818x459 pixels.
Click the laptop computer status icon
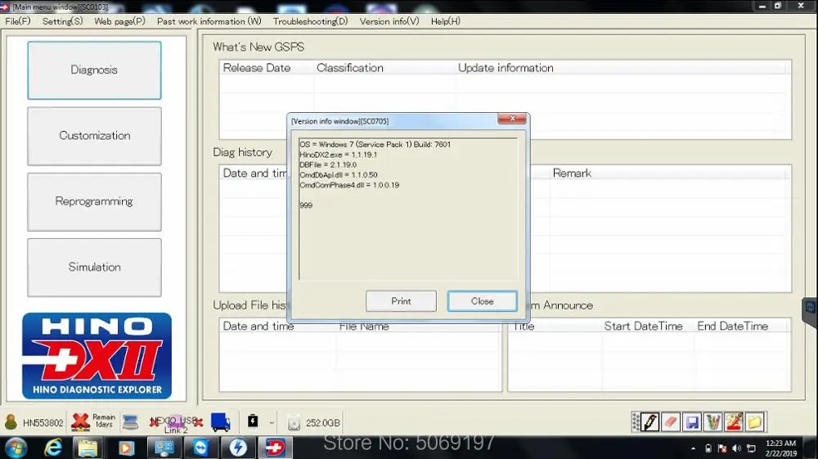(130, 422)
